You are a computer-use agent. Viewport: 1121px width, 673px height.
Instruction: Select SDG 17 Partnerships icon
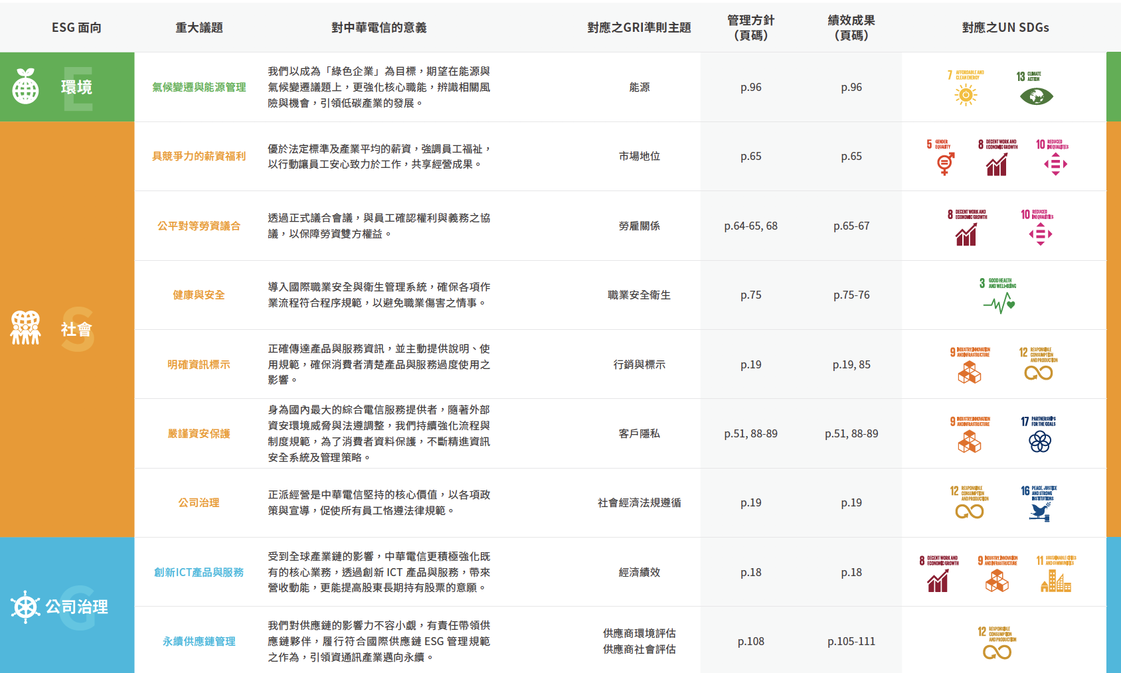click(1039, 435)
